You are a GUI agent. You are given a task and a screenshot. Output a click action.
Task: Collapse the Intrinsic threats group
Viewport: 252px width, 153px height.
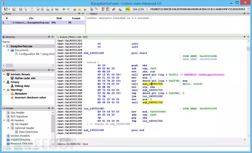click(4, 74)
